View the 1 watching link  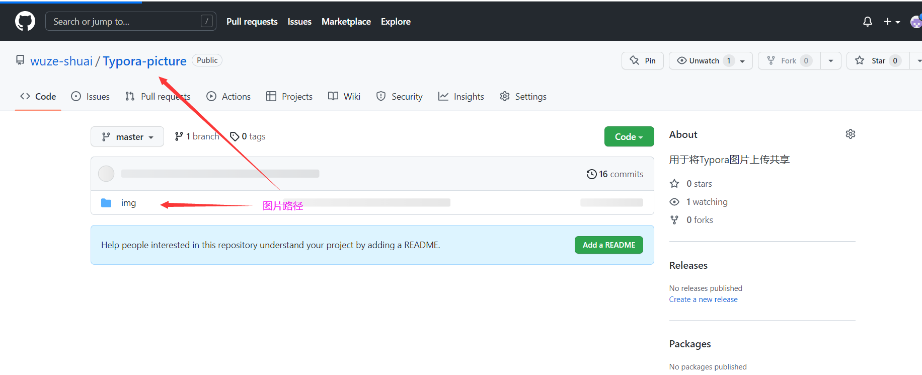coord(699,202)
